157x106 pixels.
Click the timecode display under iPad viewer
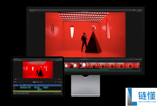(x=37, y=79)
